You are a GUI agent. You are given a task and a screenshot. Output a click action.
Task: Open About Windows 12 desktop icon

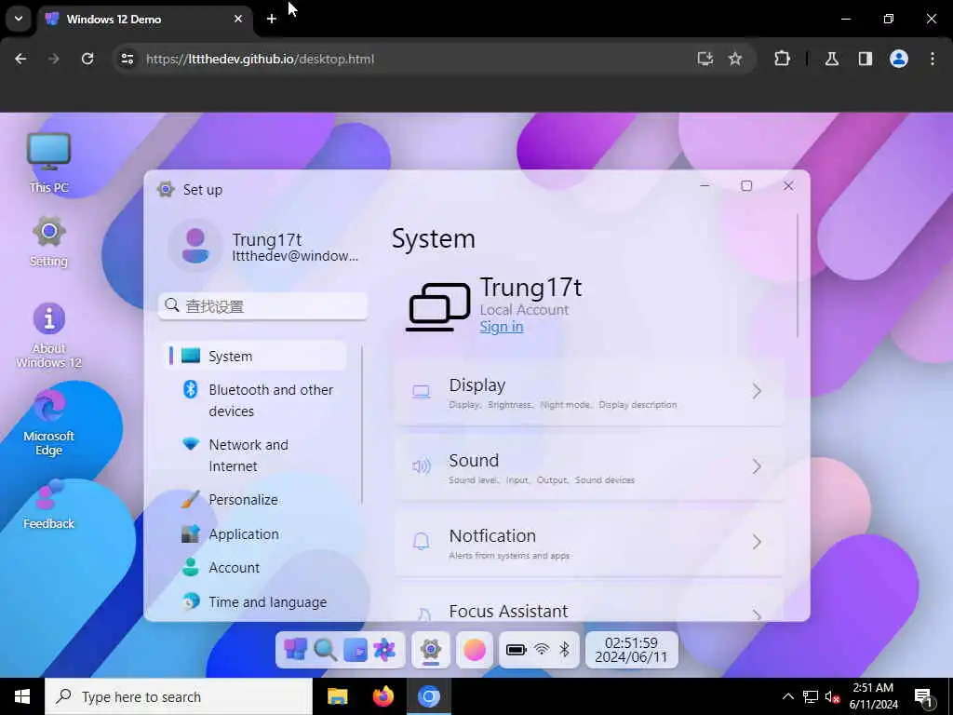click(48, 335)
